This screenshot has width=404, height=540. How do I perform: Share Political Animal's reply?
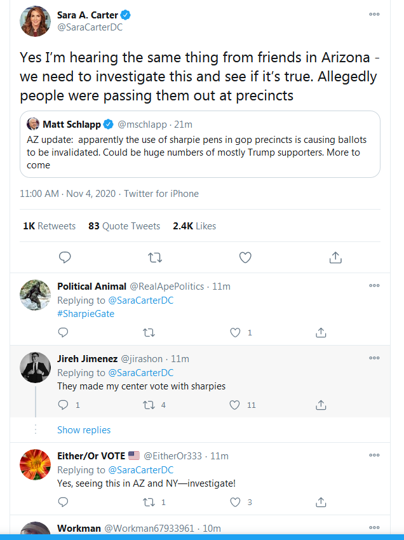(321, 332)
